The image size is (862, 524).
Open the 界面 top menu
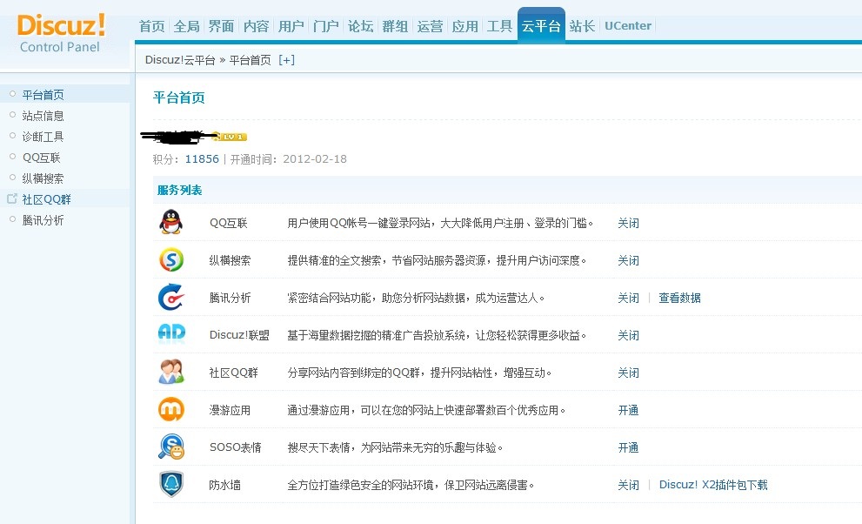[221, 26]
